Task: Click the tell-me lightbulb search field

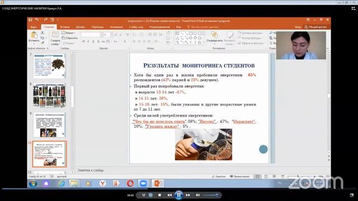Action: pos(202,27)
